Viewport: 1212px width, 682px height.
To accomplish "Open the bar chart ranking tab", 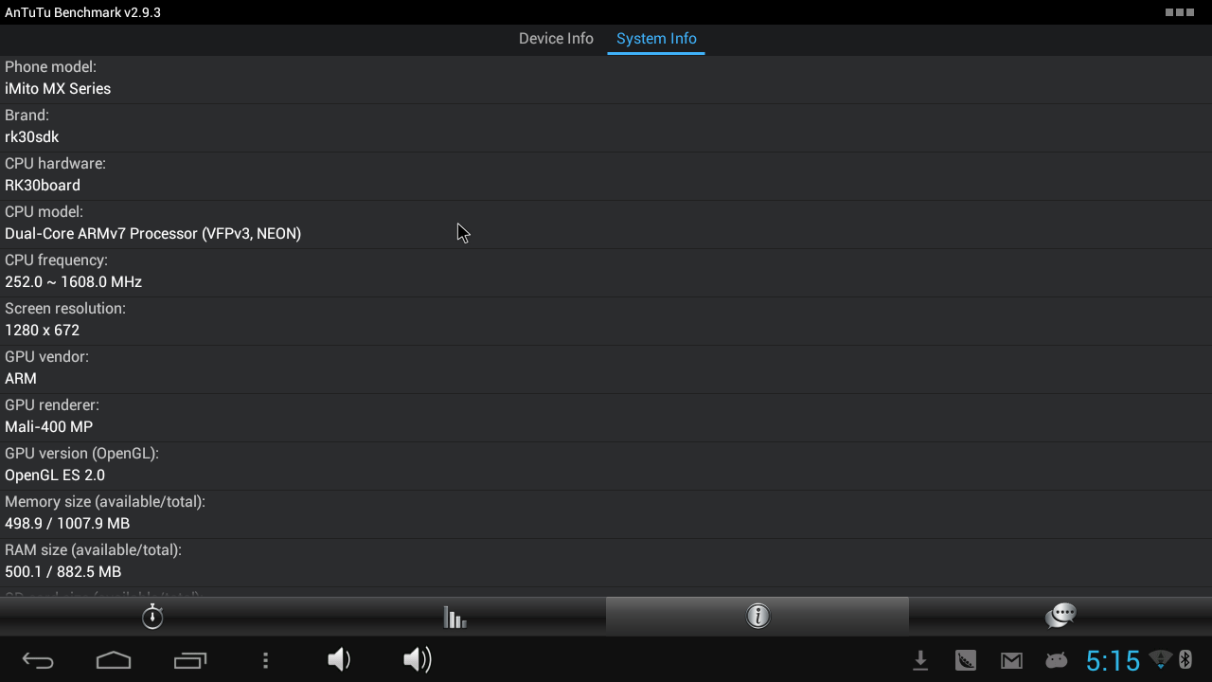I will pyautogui.click(x=454, y=617).
